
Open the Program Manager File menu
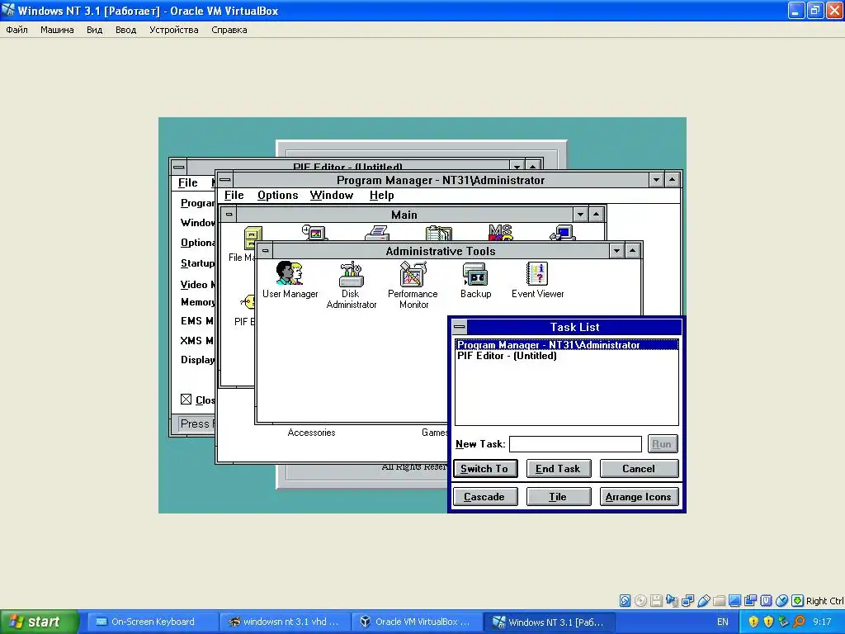point(234,195)
